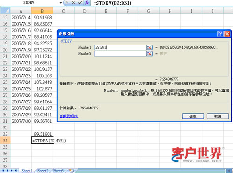
Task: Jump to first sheet with navigation arrow
Action: pos(3,171)
